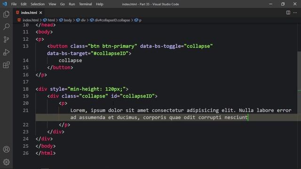
Task: Click the closing </body> tag
Action: point(46,146)
